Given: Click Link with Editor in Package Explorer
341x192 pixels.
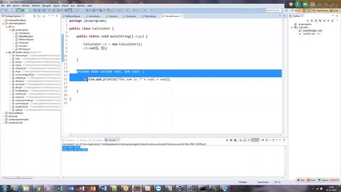Looking at the screenshot, I should (38, 16).
